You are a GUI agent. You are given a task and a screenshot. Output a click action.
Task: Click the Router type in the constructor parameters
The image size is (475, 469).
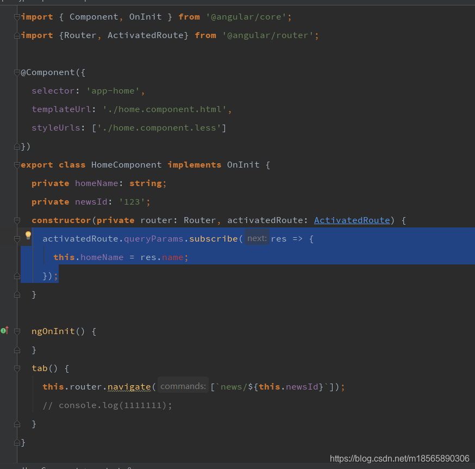pos(199,220)
